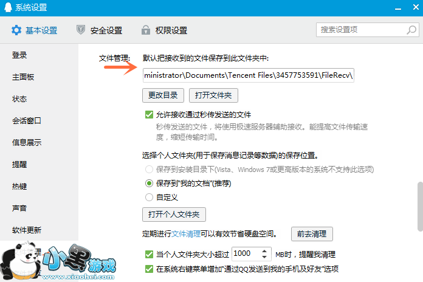The image size is (423, 282).
Task: Select 主面板 in the sidebar
Action: click(x=23, y=77)
